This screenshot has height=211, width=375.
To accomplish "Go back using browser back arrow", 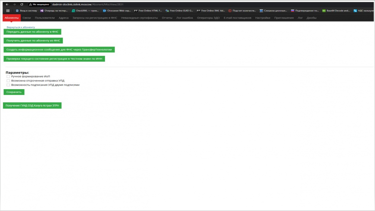I will click(x=7, y=4).
